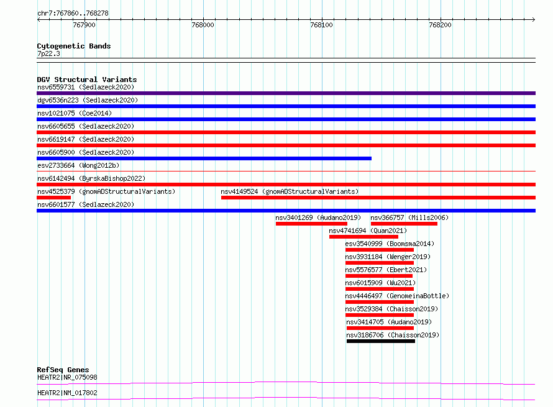The image size is (553, 407).
Task: Click the nsv6559731 (Sedlazeck2020) variant label
Action: coord(86,87)
